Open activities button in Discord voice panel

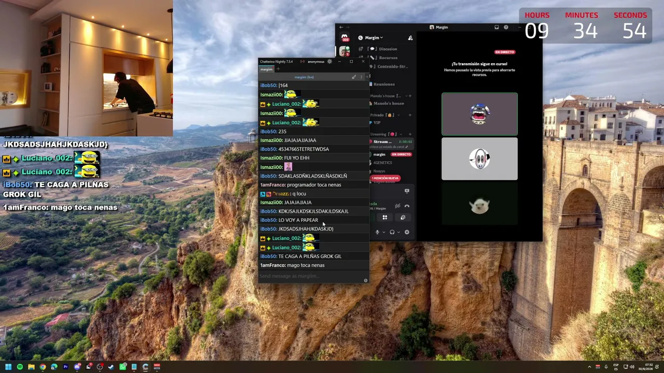pos(384,218)
